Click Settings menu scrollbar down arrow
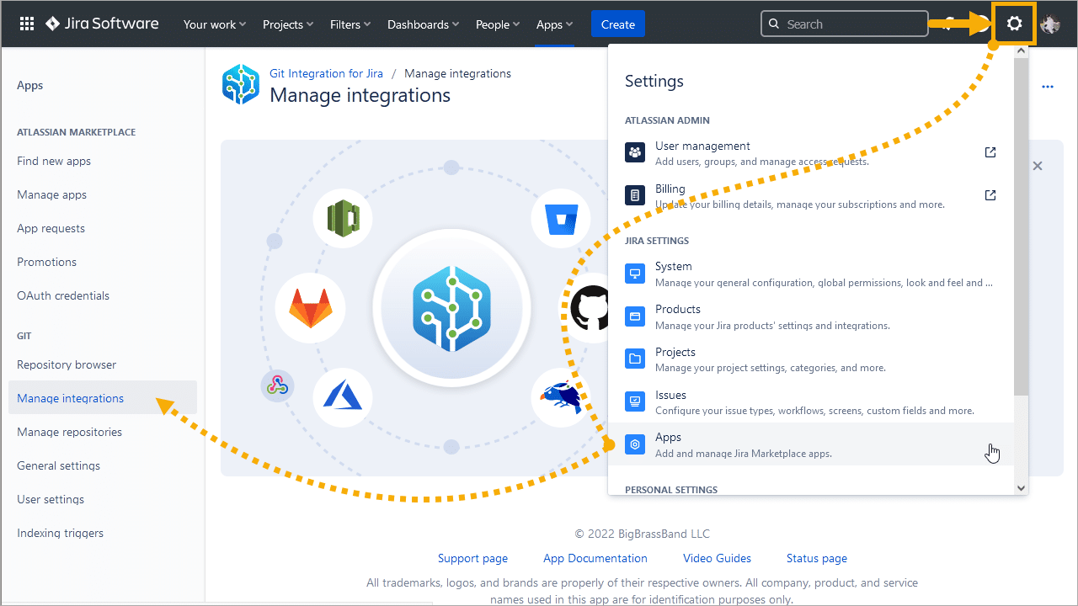The width and height of the screenshot is (1078, 606). [1021, 487]
